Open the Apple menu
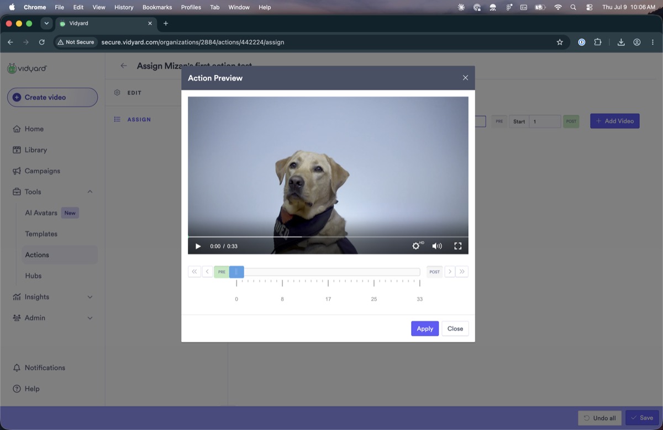Screen dimensions: 663x430 [12, 7]
